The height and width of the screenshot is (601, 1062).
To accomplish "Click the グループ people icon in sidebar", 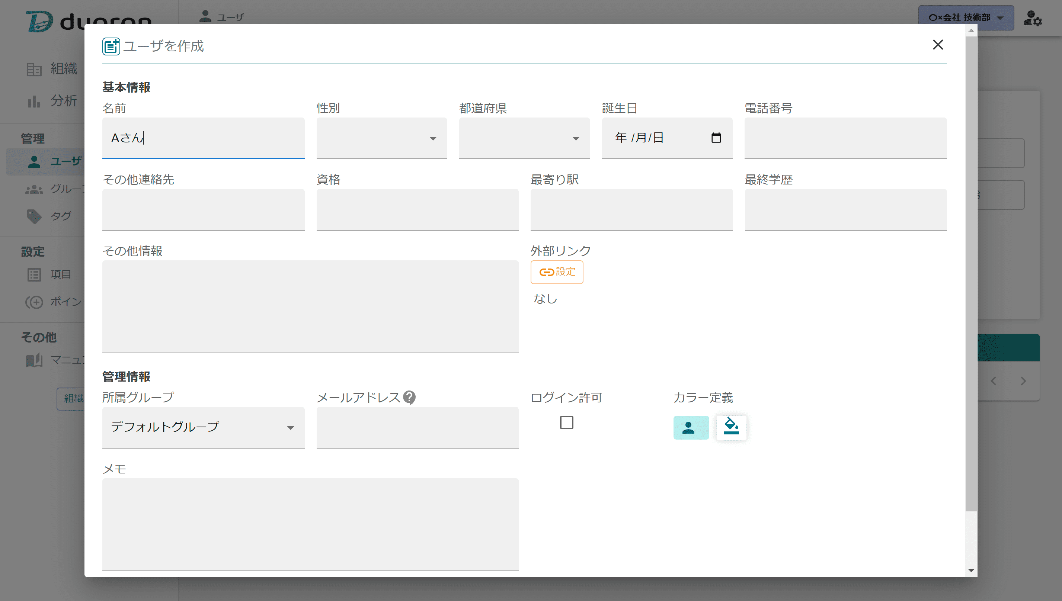I will pos(34,189).
